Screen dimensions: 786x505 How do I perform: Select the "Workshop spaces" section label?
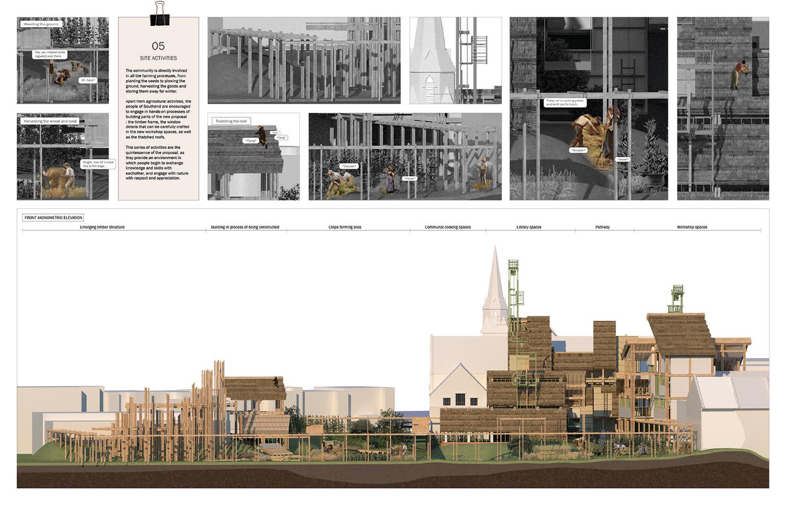[x=692, y=227]
